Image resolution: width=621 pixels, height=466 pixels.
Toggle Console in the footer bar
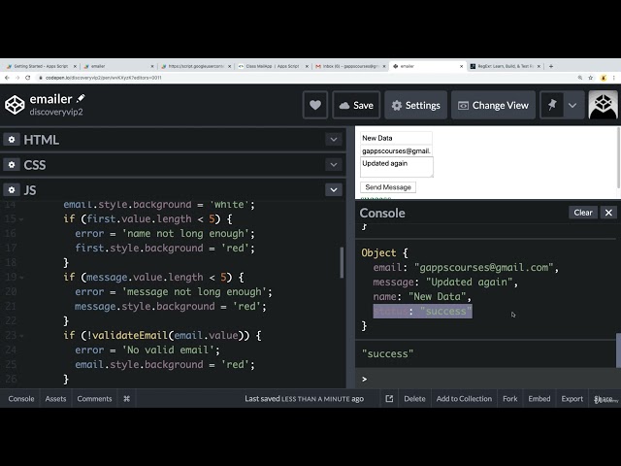click(21, 399)
